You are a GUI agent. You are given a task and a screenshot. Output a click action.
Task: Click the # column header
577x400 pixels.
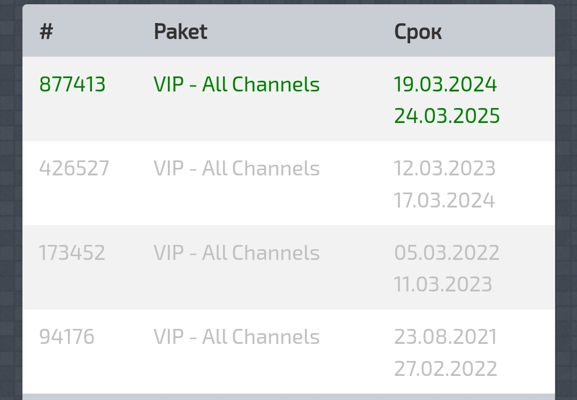click(x=47, y=32)
